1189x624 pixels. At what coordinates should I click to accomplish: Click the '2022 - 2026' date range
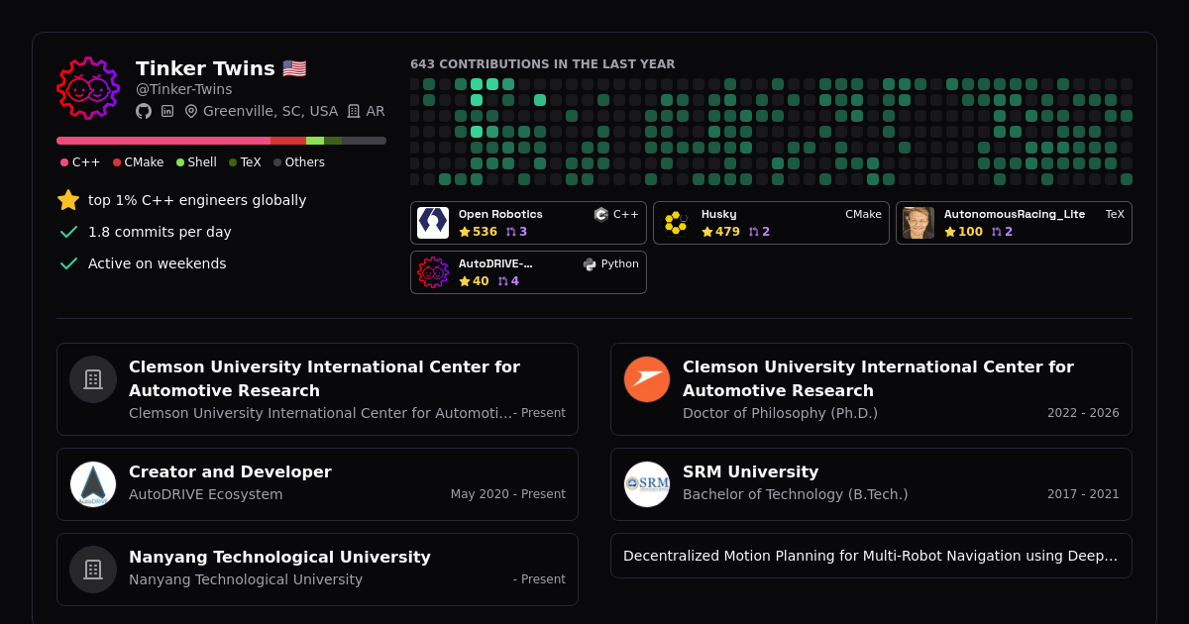point(1083,413)
